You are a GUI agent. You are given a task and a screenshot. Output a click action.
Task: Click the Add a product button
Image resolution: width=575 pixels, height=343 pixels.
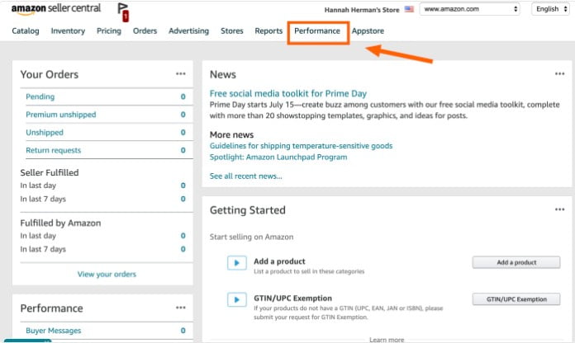(516, 262)
